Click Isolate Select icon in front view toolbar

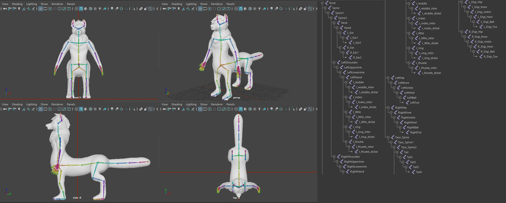pos(133,9)
